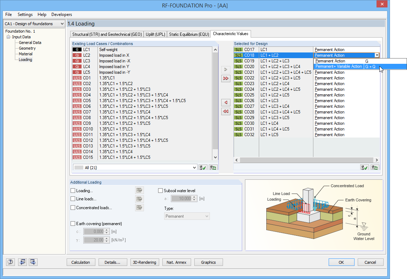Select Material in the tree
Image resolution: width=407 pixels, height=279 pixels.
[26, 54]
